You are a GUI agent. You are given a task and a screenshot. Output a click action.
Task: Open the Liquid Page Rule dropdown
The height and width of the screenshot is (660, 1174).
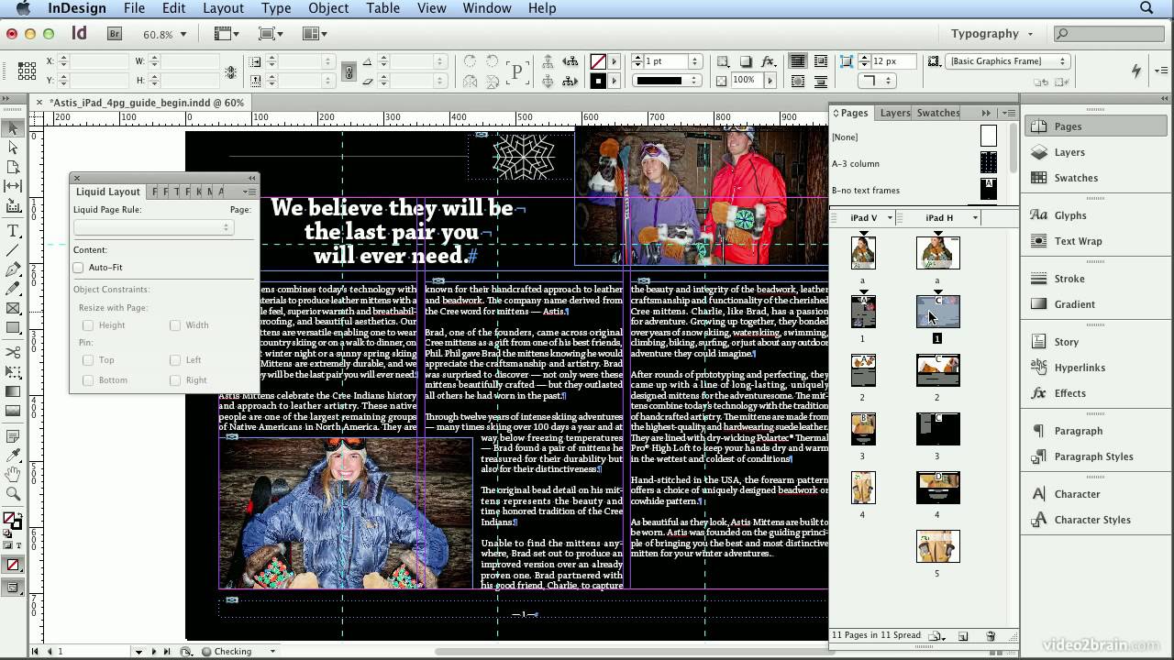(152, 227)
